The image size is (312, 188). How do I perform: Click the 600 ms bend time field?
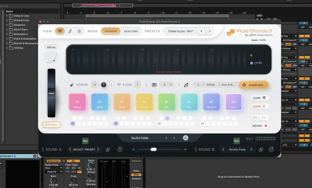pyautogui.click(x=51, y=47)
